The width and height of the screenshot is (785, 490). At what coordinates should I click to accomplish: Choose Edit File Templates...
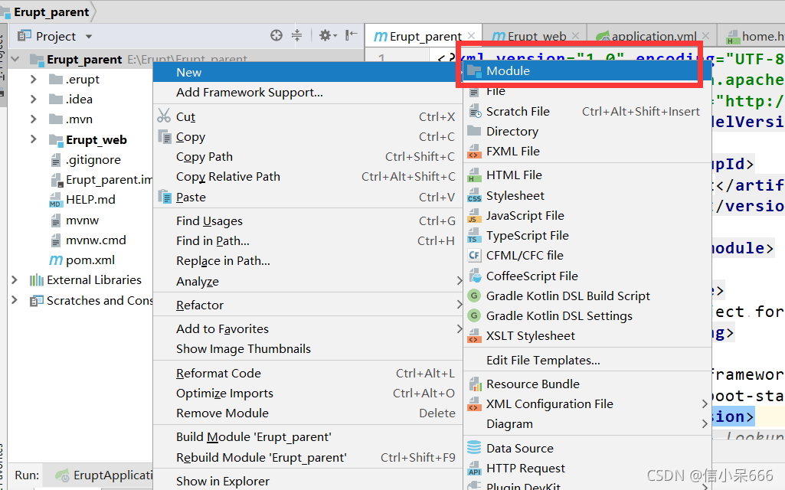point(587,361)
